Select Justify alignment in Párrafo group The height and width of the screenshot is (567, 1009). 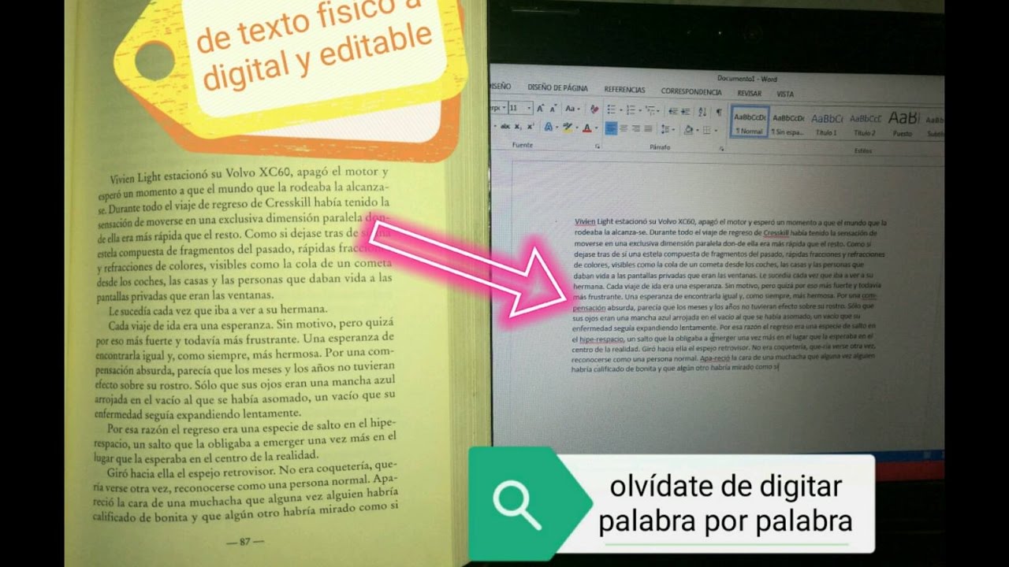[x=648, y=128]
